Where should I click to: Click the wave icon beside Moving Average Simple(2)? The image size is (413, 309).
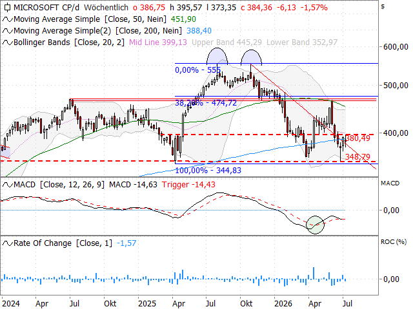tap(7, 31)
